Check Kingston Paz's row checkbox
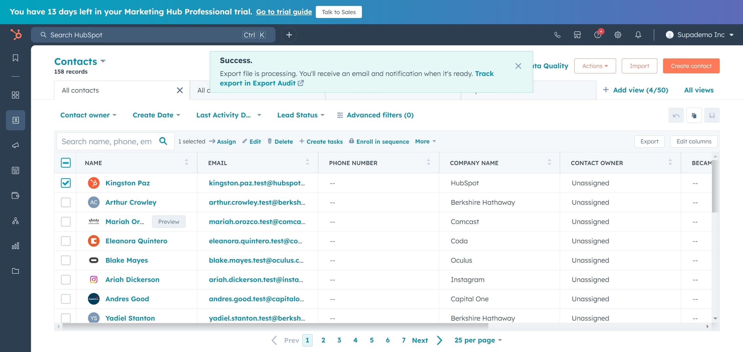This screenshot has height=352, width=743. coord(66,183)
